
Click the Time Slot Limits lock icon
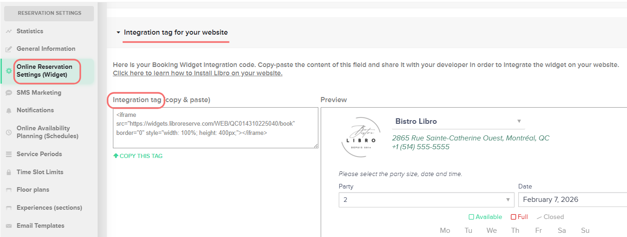point(8,172)
